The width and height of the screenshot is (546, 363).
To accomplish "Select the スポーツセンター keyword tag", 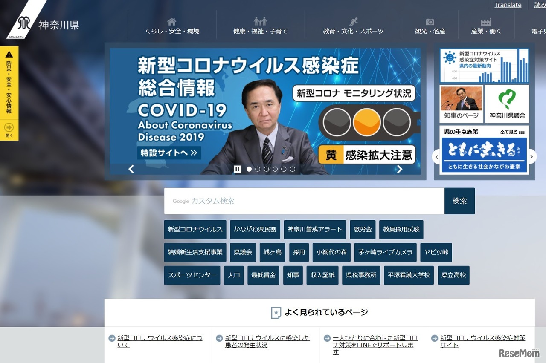I will click(x=192, y=275).
